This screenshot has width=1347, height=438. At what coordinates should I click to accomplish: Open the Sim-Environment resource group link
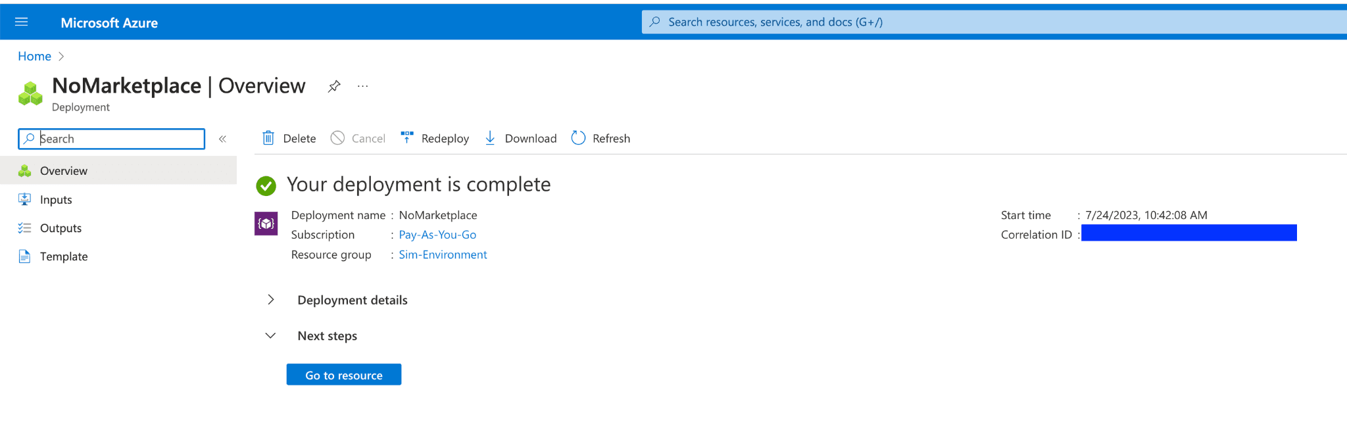click(443, 255)
